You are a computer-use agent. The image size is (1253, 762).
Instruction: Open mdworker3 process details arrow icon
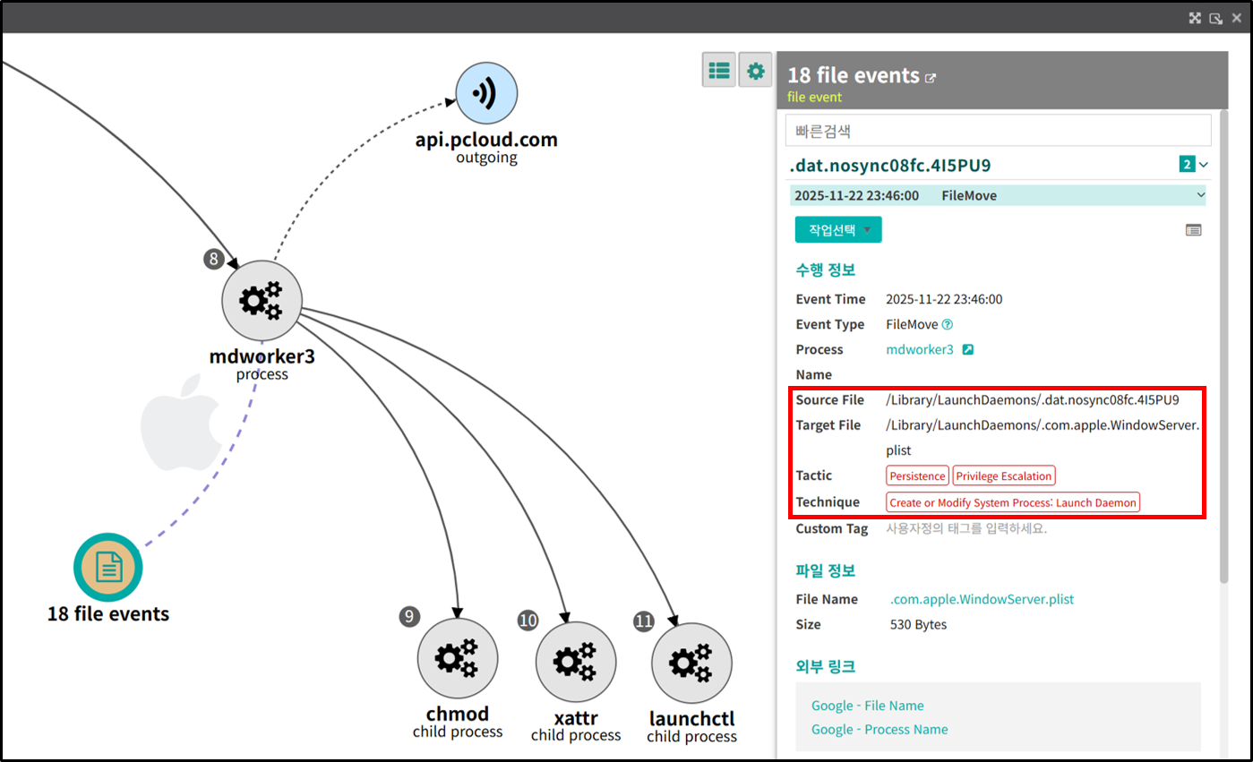tap(967, 350)
